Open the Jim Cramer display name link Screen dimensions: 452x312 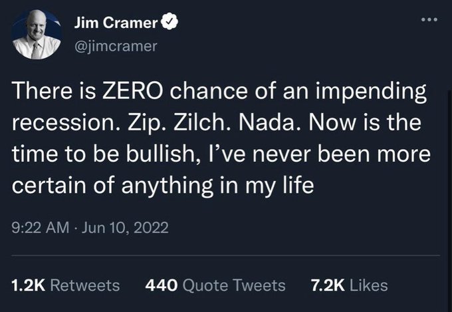[116, 22]
